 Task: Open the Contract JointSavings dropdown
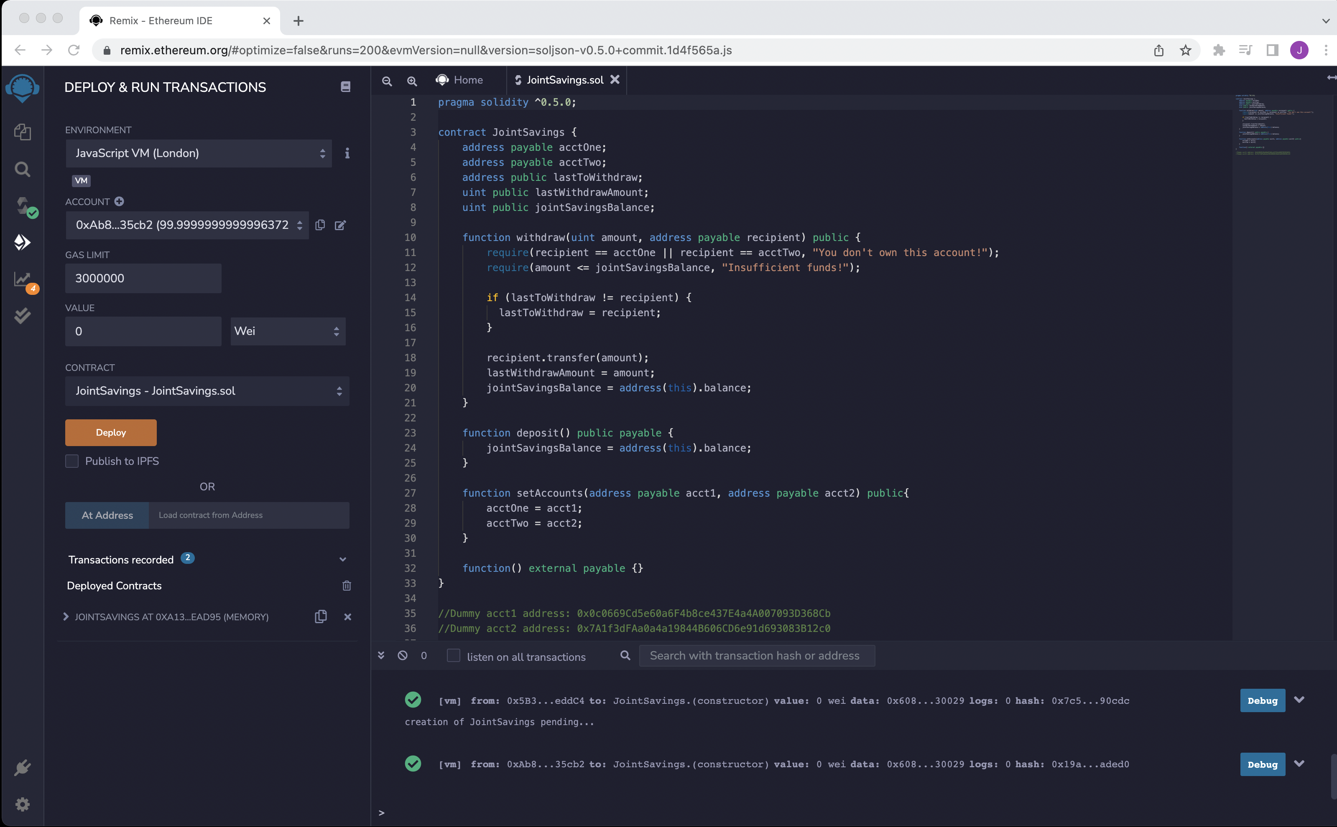click(x=207, y=391)
